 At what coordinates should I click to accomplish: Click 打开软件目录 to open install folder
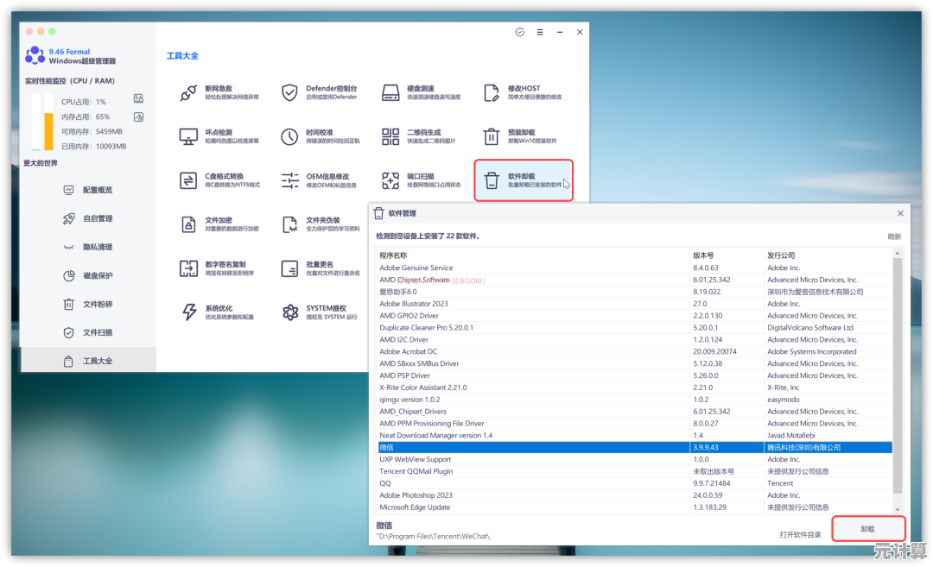click(x=800, y=535)
